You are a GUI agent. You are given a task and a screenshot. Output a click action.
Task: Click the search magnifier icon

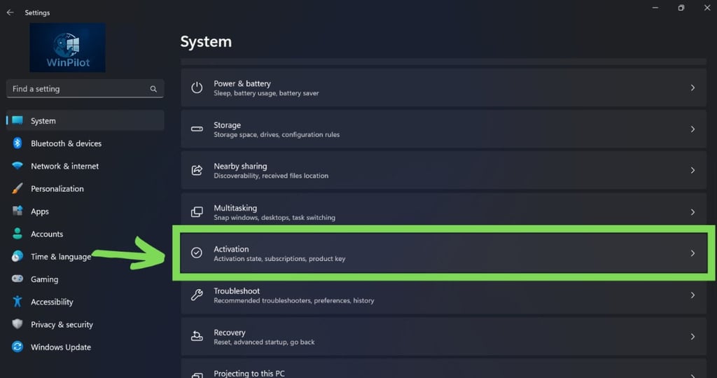[x=153, y=89]
